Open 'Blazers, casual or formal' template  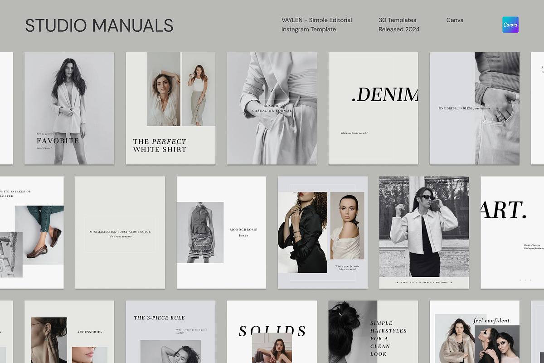tap(272, 108)
